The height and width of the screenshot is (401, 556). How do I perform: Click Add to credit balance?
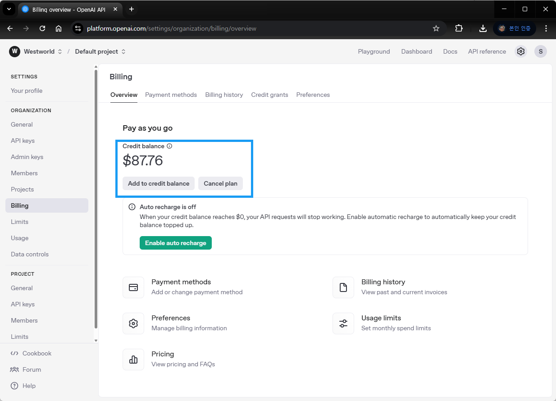coord(159,183)
